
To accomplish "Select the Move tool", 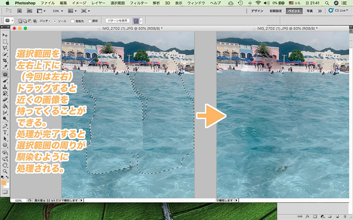I will (x=5, y=35).
